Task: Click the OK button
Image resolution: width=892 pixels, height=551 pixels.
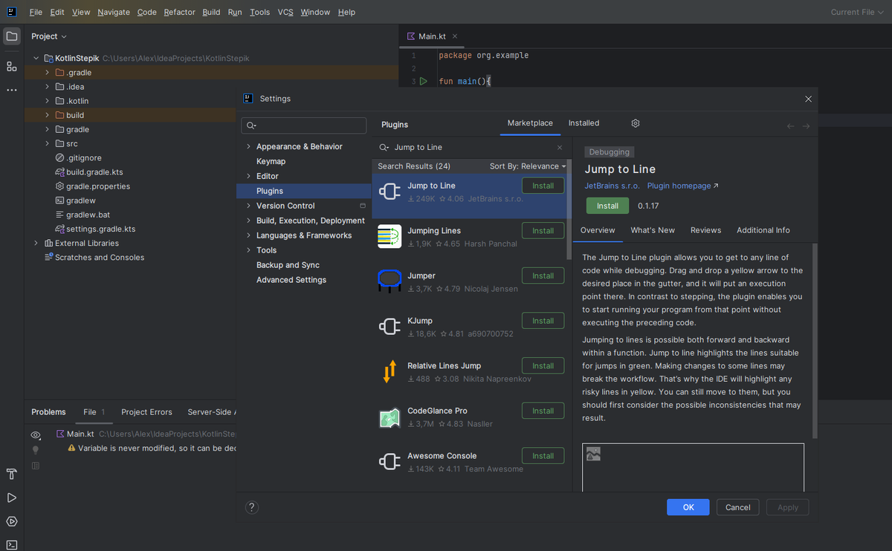Action: pyautogui.click(x=688, y=507)
